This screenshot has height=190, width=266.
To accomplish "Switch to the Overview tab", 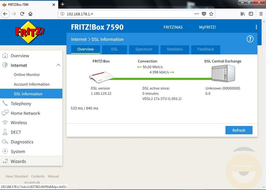I will 85,49.
